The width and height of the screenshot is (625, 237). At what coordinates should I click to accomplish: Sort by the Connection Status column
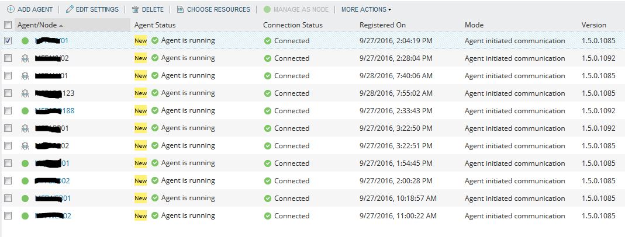click(292, 25)
